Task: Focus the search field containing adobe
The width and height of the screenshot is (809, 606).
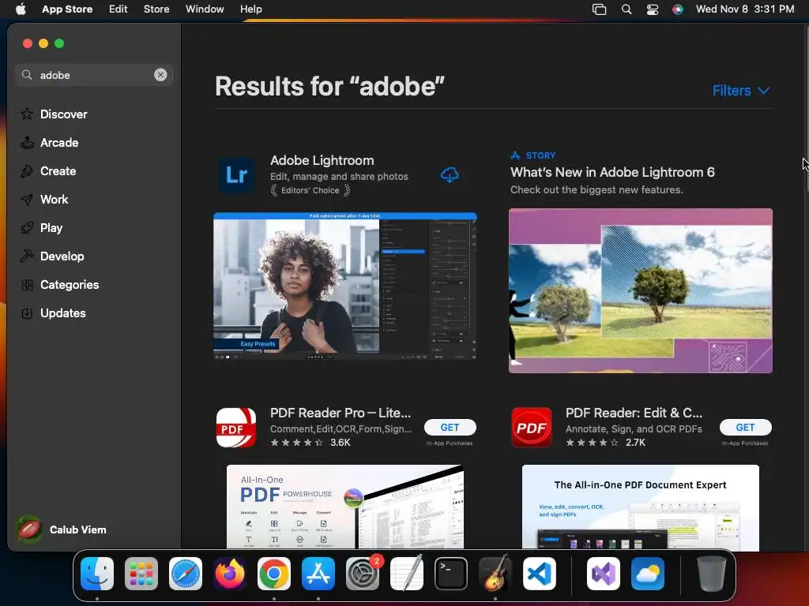Action: pos(93,75)
